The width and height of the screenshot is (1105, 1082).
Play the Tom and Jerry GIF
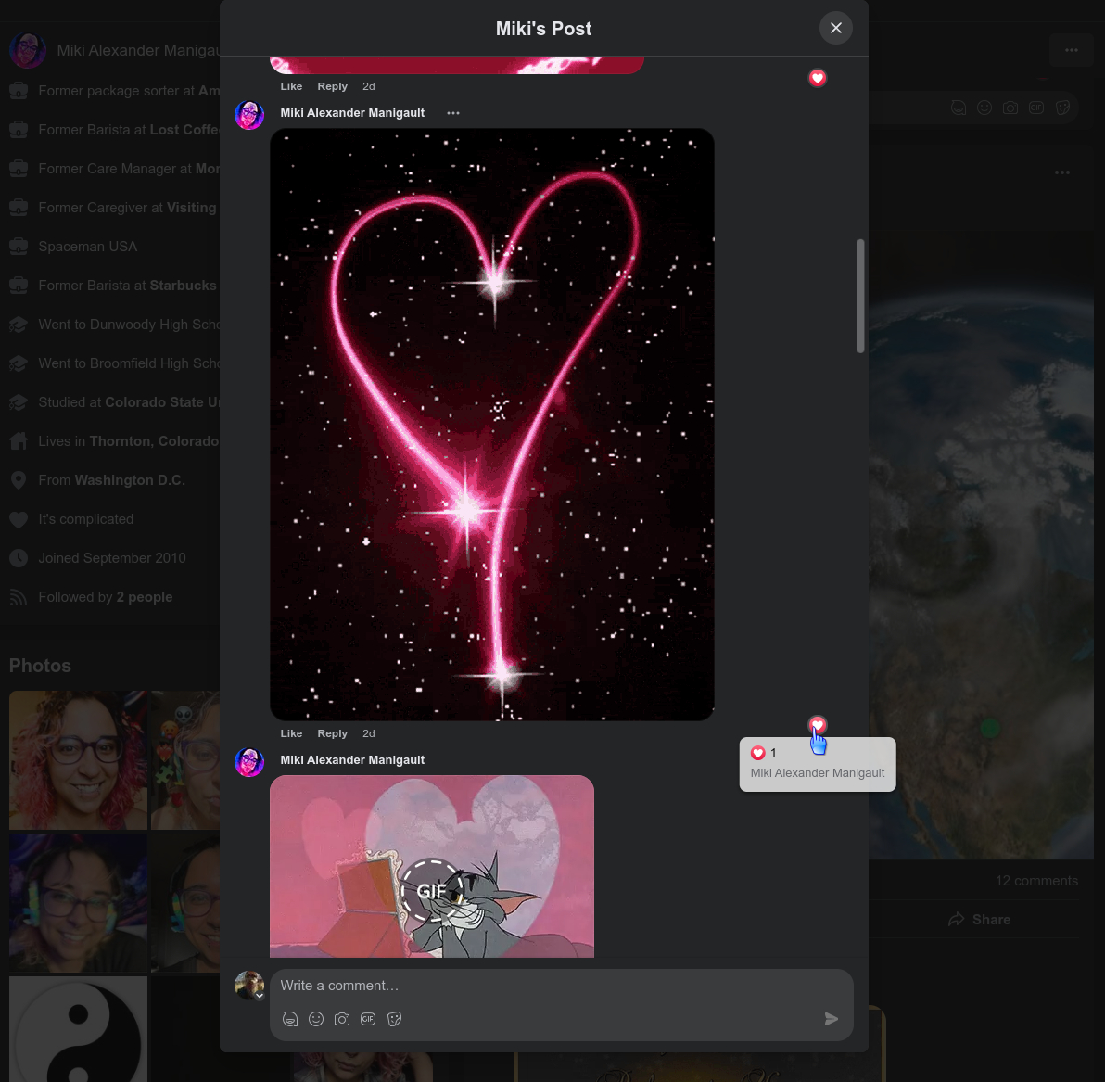click(431, 890)
